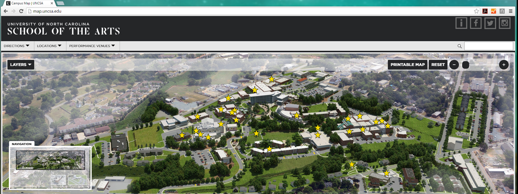Click the zoom slider handle
This screenshot has width=518, height=194.
(466, 65)
